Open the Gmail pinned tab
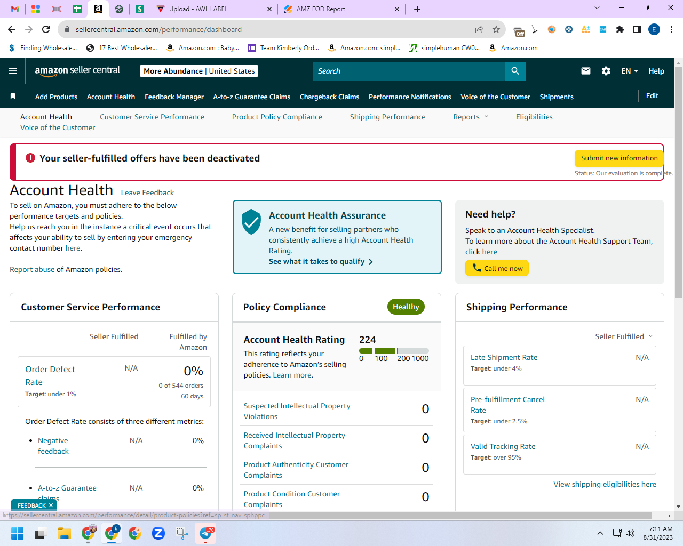 coord(15,9)
